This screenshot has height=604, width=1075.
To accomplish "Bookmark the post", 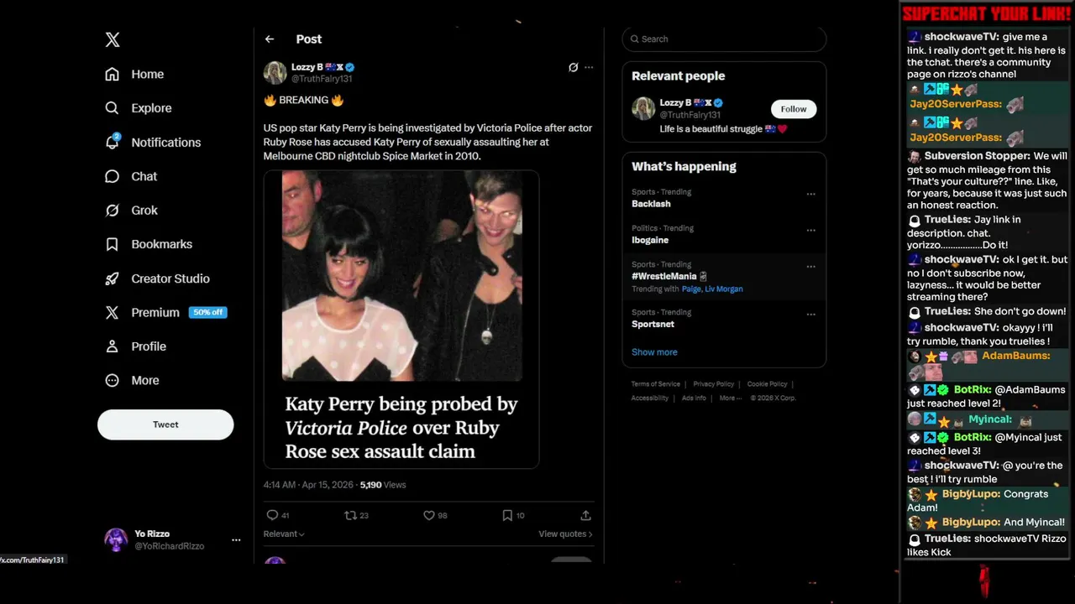I will click(507, 515).
